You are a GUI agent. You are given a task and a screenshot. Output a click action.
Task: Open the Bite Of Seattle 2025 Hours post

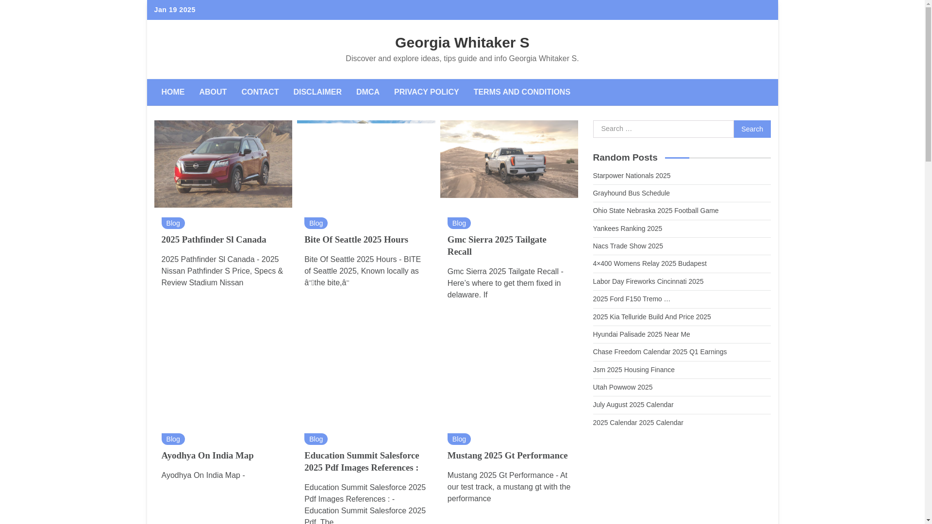(x=356, y=240)
